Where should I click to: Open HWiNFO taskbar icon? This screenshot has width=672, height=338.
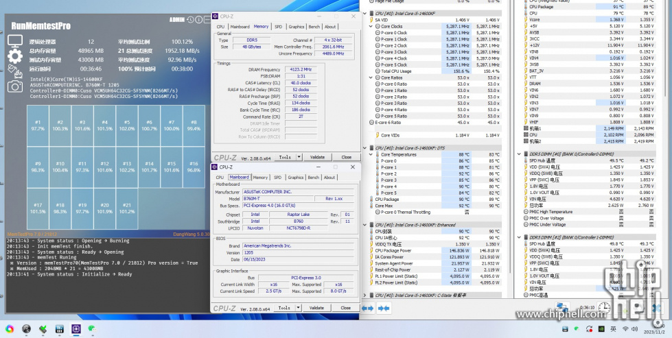60,328
